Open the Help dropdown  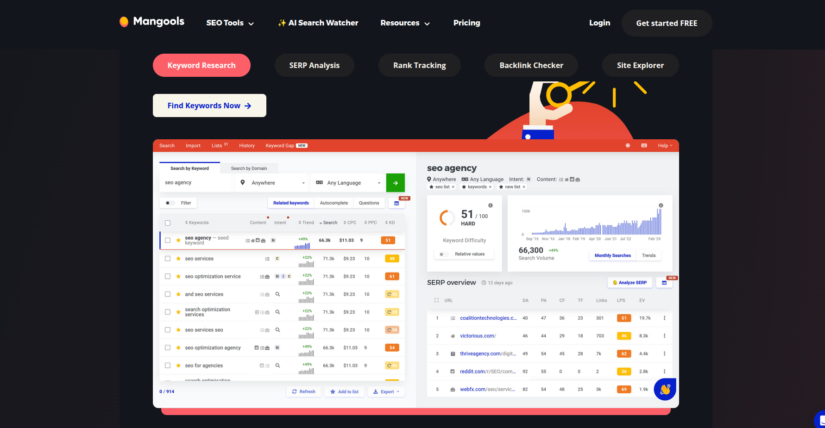tap(665, 146)
